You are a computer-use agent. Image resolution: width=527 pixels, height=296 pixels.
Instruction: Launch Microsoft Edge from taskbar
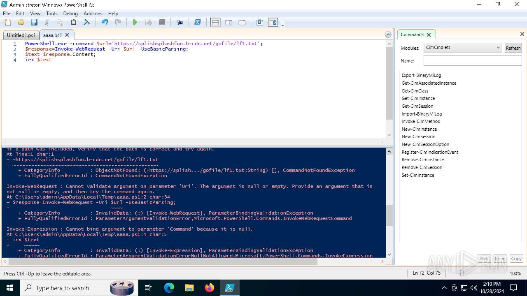pos(169,288)
